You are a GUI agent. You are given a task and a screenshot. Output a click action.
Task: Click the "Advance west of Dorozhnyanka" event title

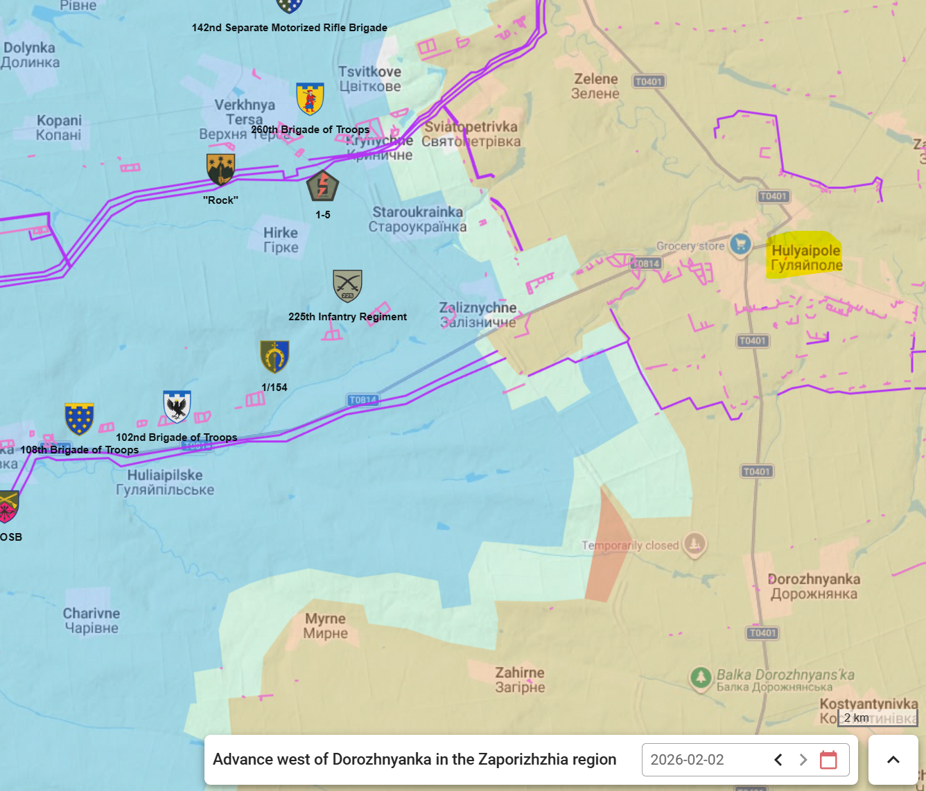[414, 760]
